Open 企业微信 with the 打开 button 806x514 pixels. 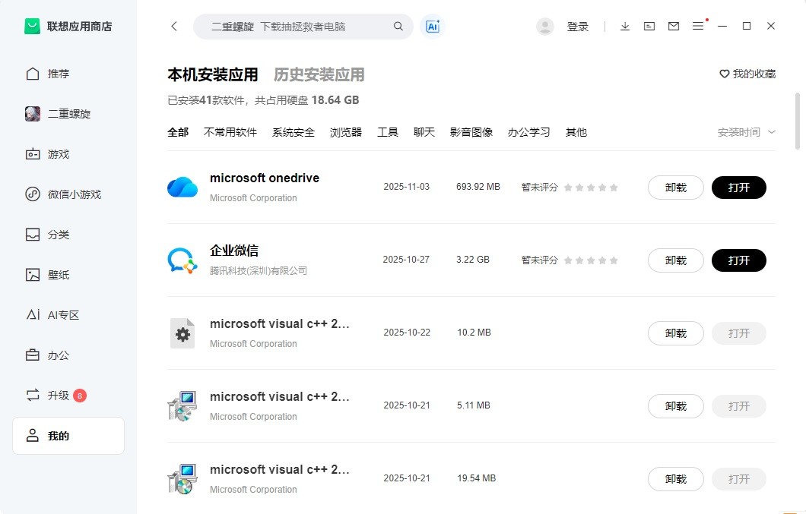pos(738,260)
